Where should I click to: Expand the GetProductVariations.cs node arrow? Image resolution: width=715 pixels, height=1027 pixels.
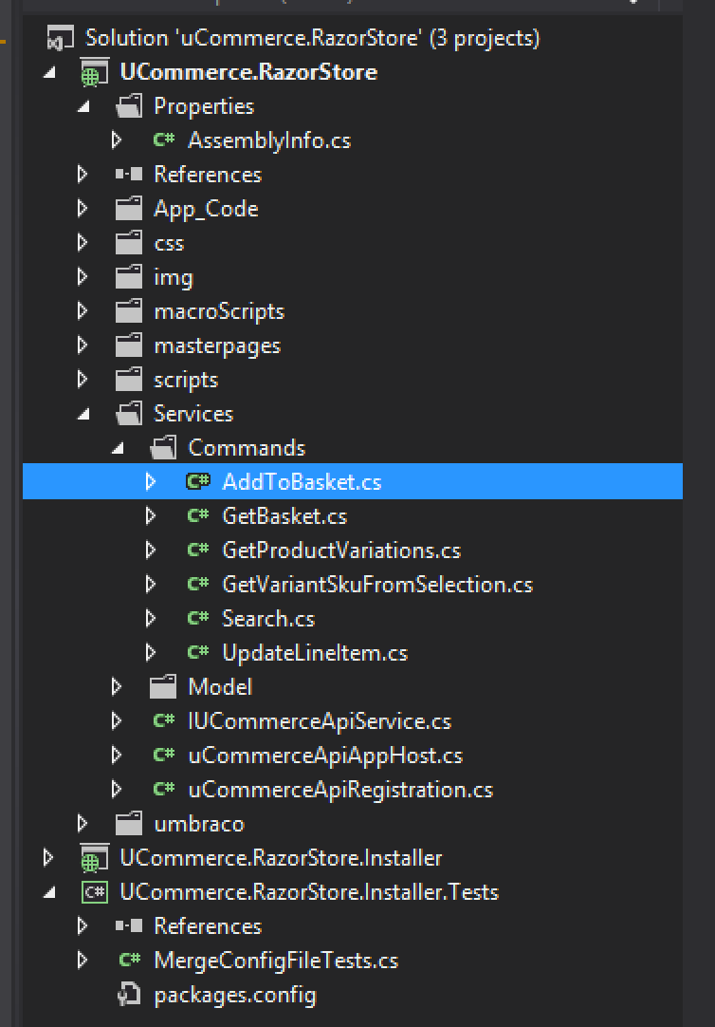click(151, 551)
